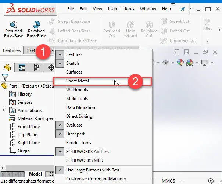Open the MMGS unit system arrow
The width and height of the screenshot is (222, 184).
(x=183, y=181)
